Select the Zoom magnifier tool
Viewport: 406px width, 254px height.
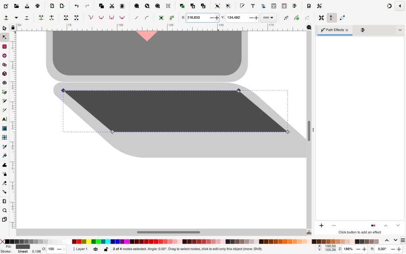pyautogui.click(x=4, y=210)
